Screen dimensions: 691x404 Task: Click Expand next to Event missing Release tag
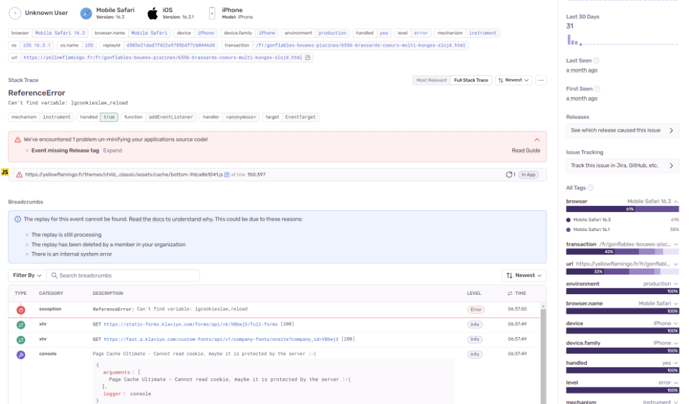112,150
